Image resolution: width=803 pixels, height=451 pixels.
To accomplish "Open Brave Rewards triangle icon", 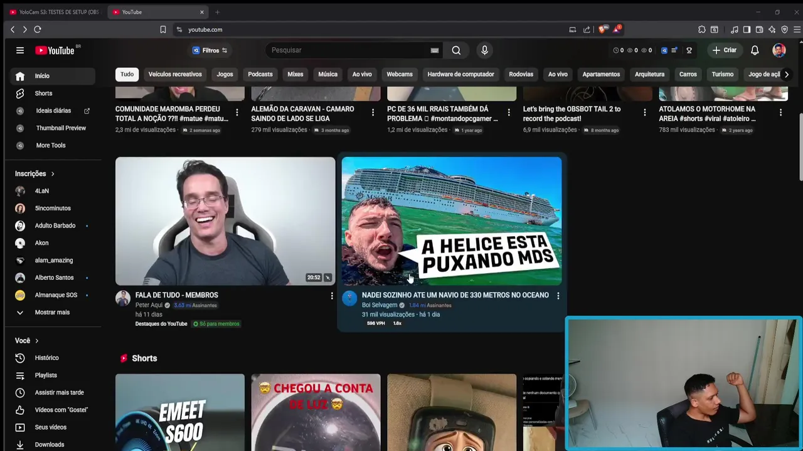I will (617, 29).
